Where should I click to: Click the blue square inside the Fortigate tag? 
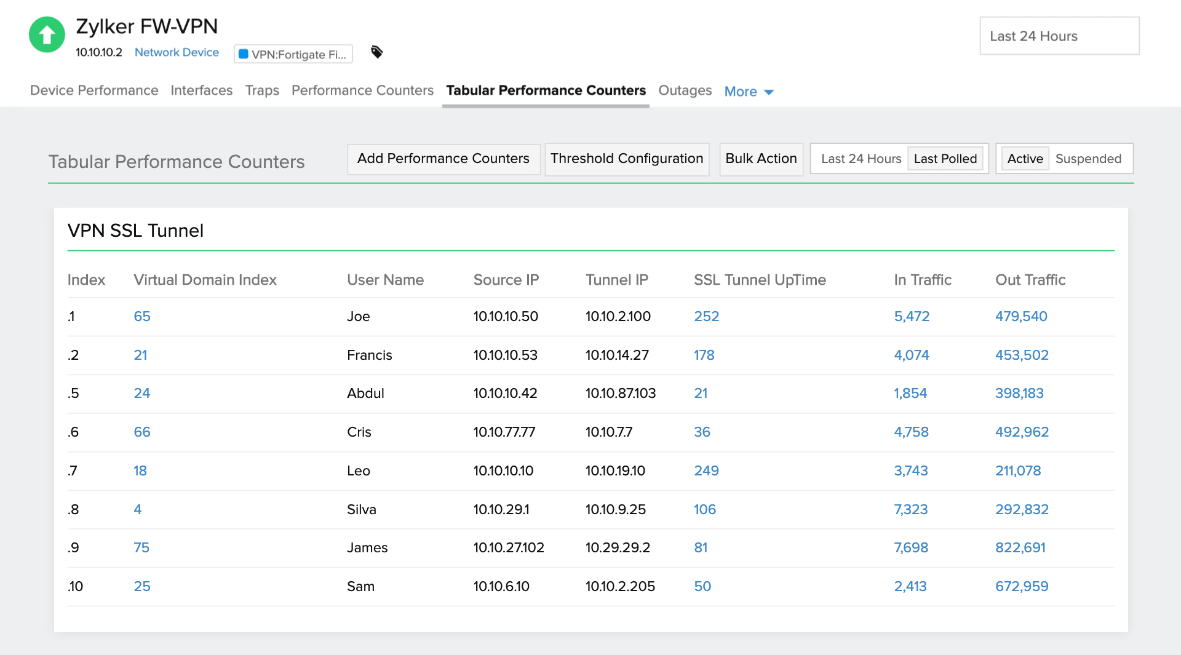click(x=244, y=54)
